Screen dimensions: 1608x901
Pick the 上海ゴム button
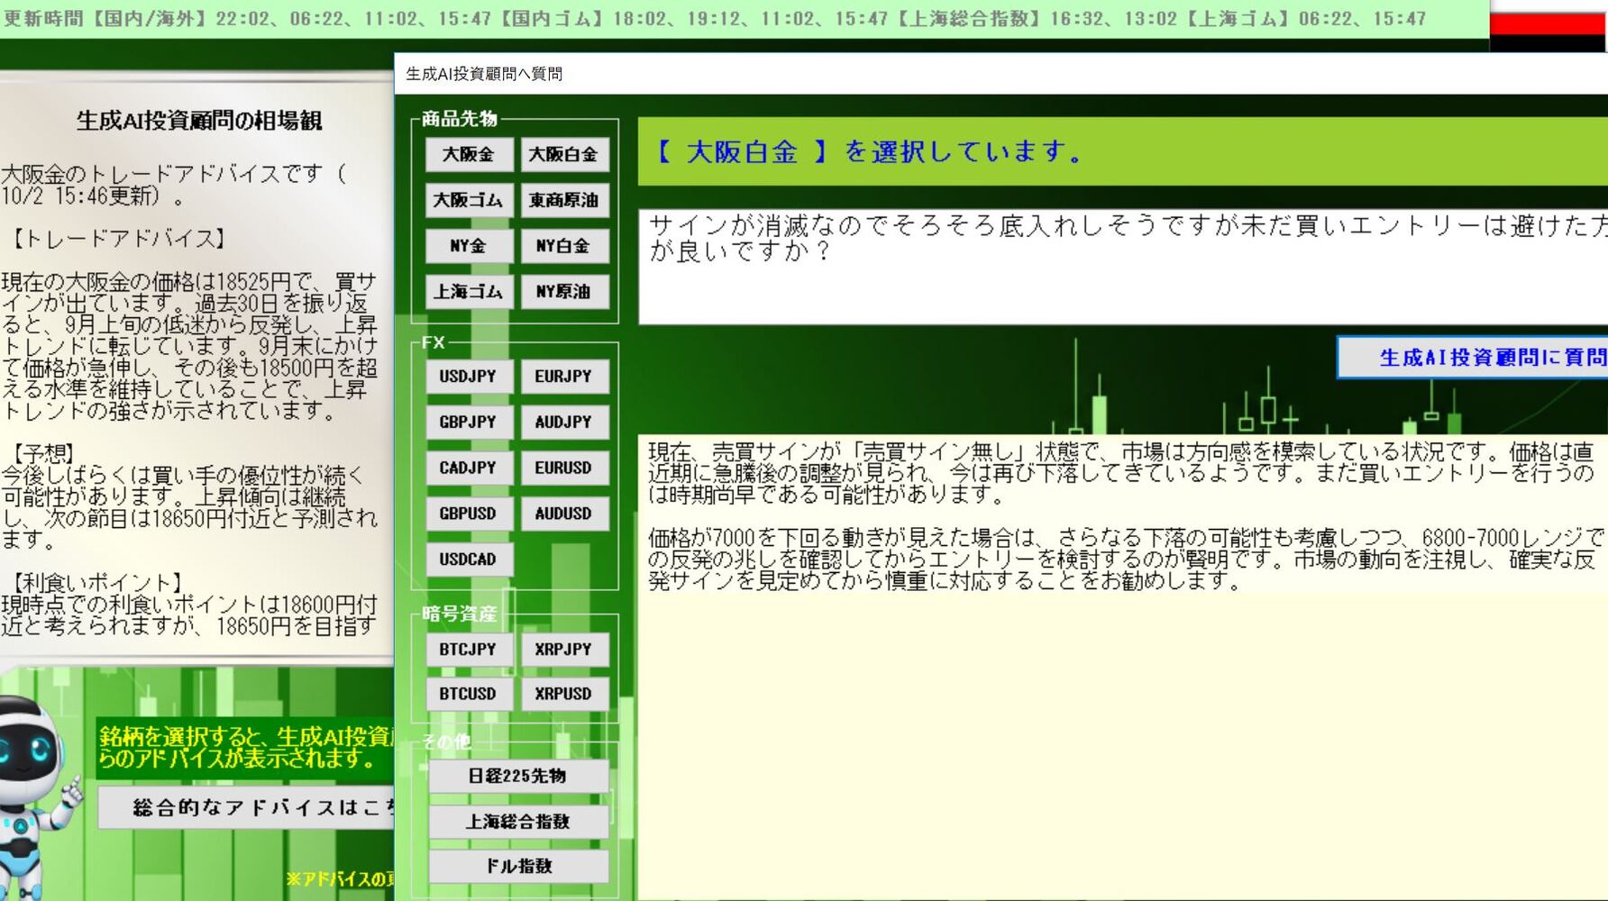(469, 292)
